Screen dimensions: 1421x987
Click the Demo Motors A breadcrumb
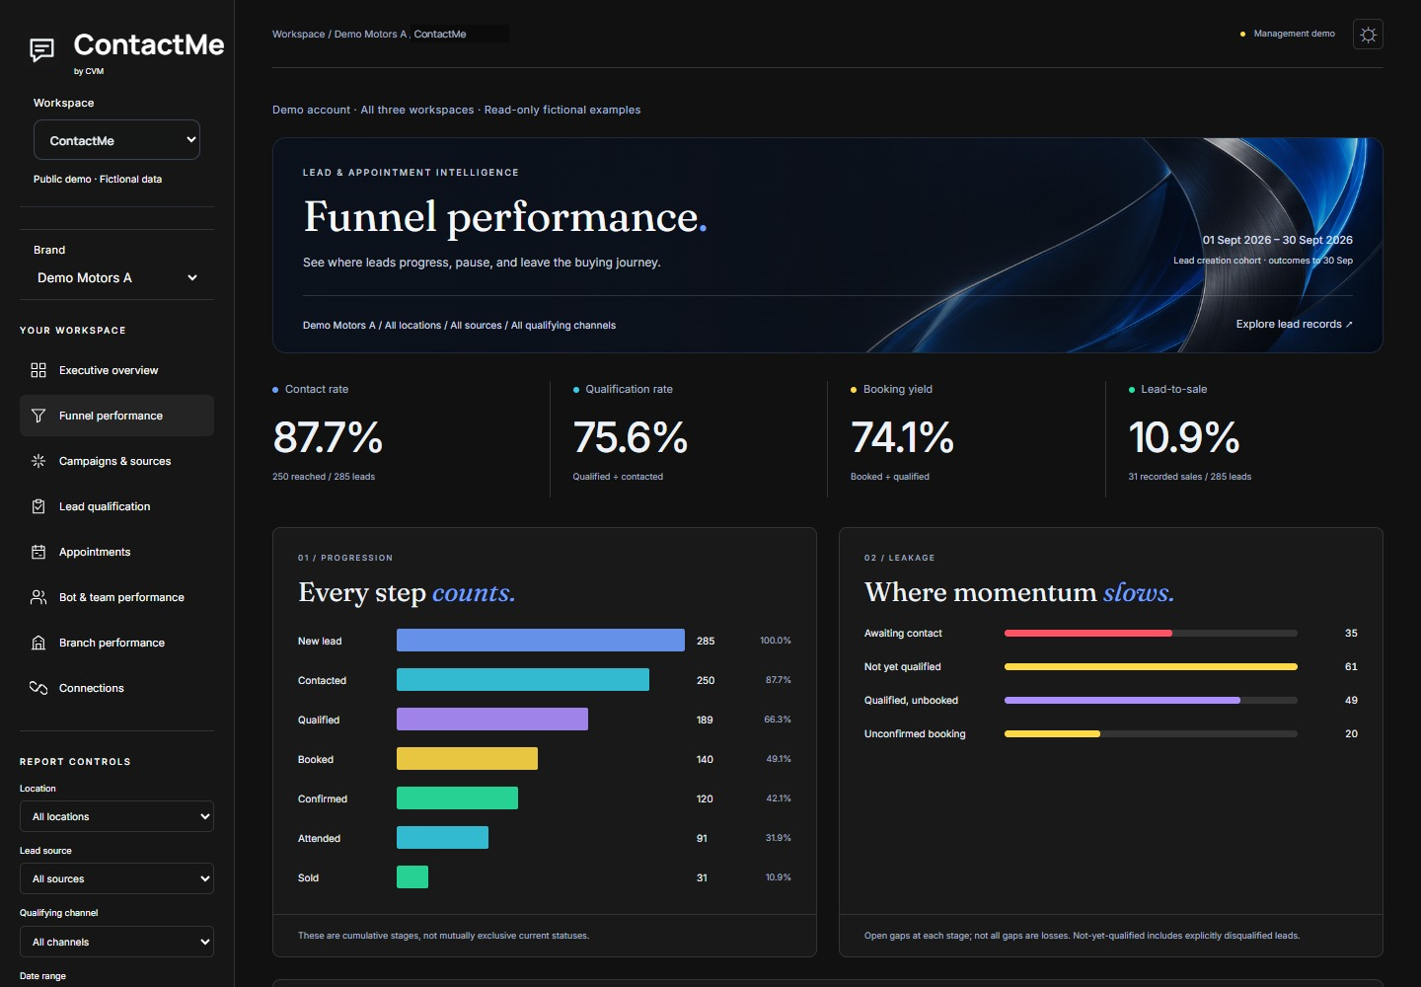(x=369, y=34)
